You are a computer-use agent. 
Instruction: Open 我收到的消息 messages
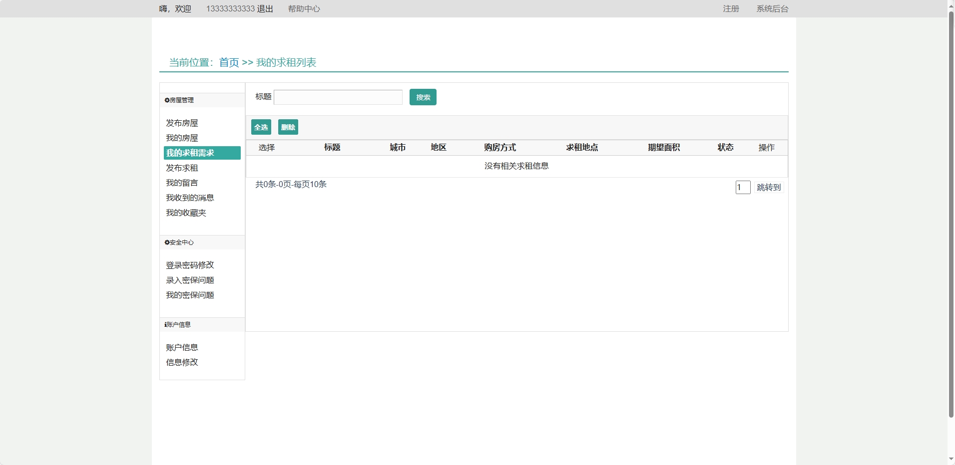click(190, 198)
